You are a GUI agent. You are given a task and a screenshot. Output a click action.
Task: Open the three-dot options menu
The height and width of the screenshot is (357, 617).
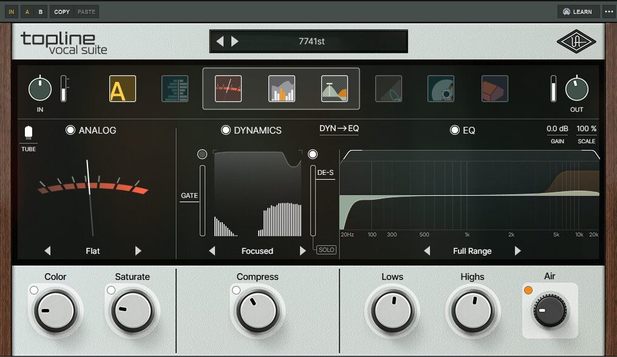(609, 12)
